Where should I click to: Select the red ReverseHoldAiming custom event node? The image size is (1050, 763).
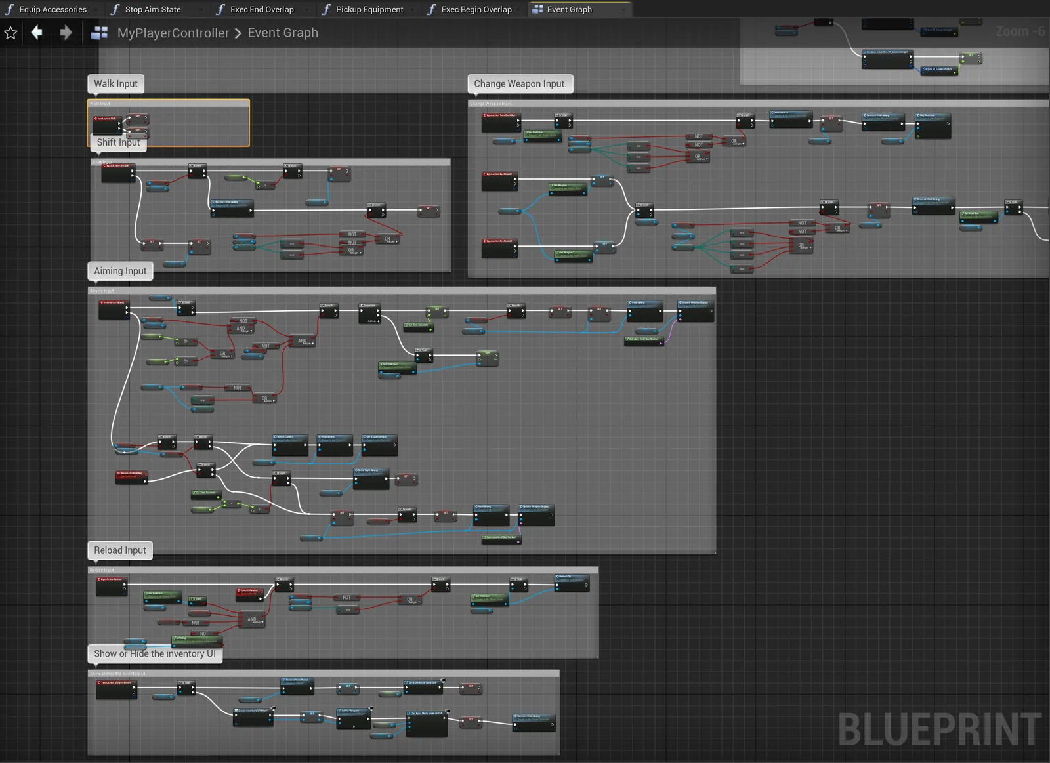coord(132,476)
